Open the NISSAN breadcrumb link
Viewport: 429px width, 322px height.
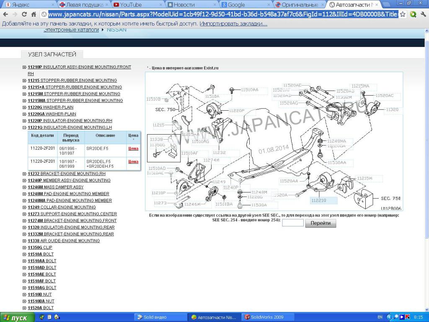tap(116, 30)
